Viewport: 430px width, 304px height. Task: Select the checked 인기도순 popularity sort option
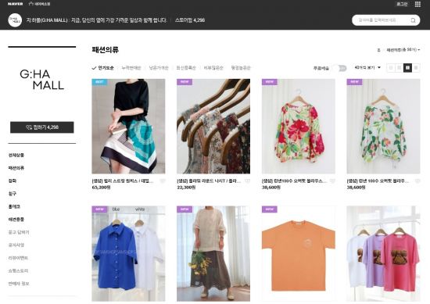(102, 68)
